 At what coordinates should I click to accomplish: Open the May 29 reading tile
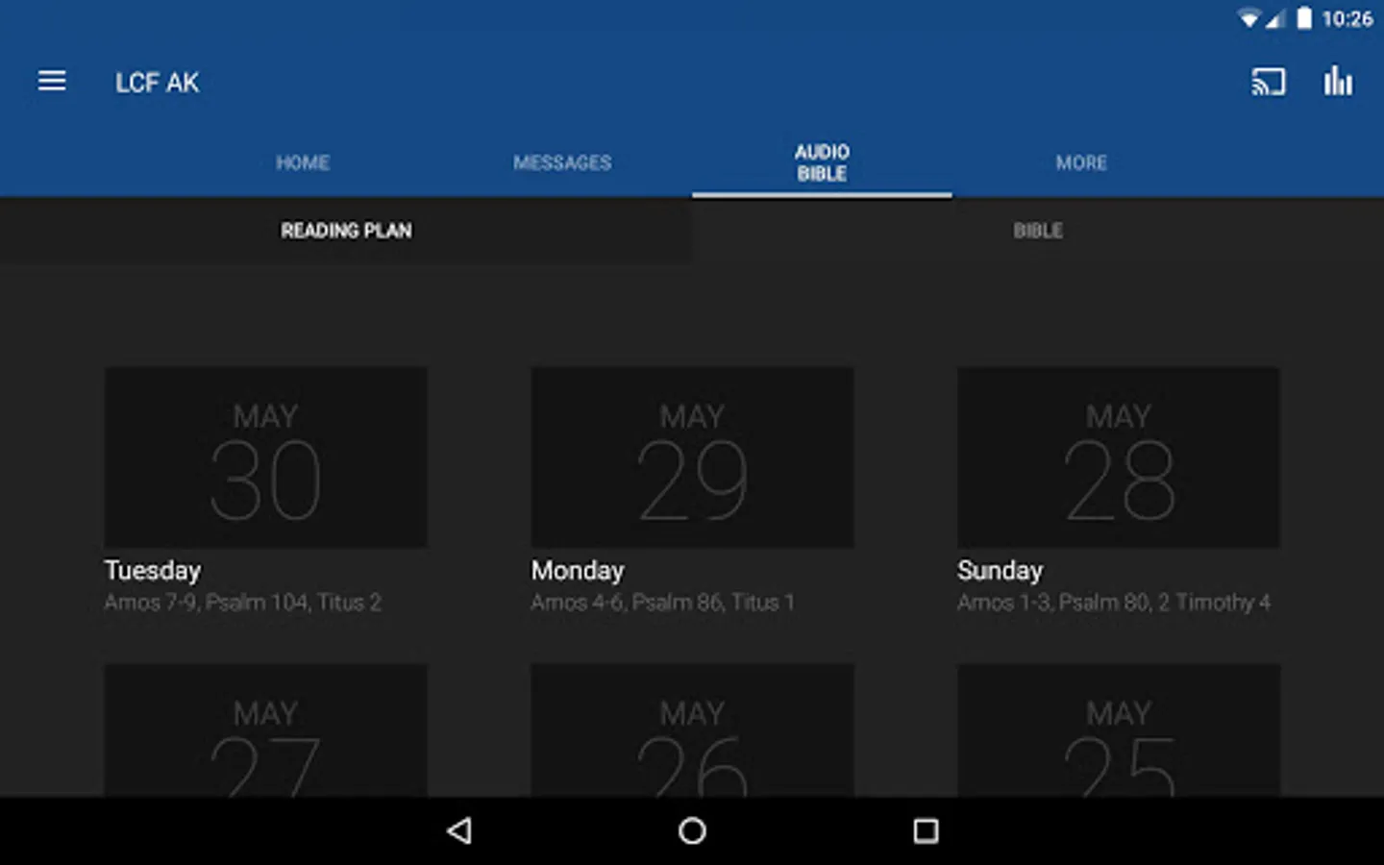[692, 457]
